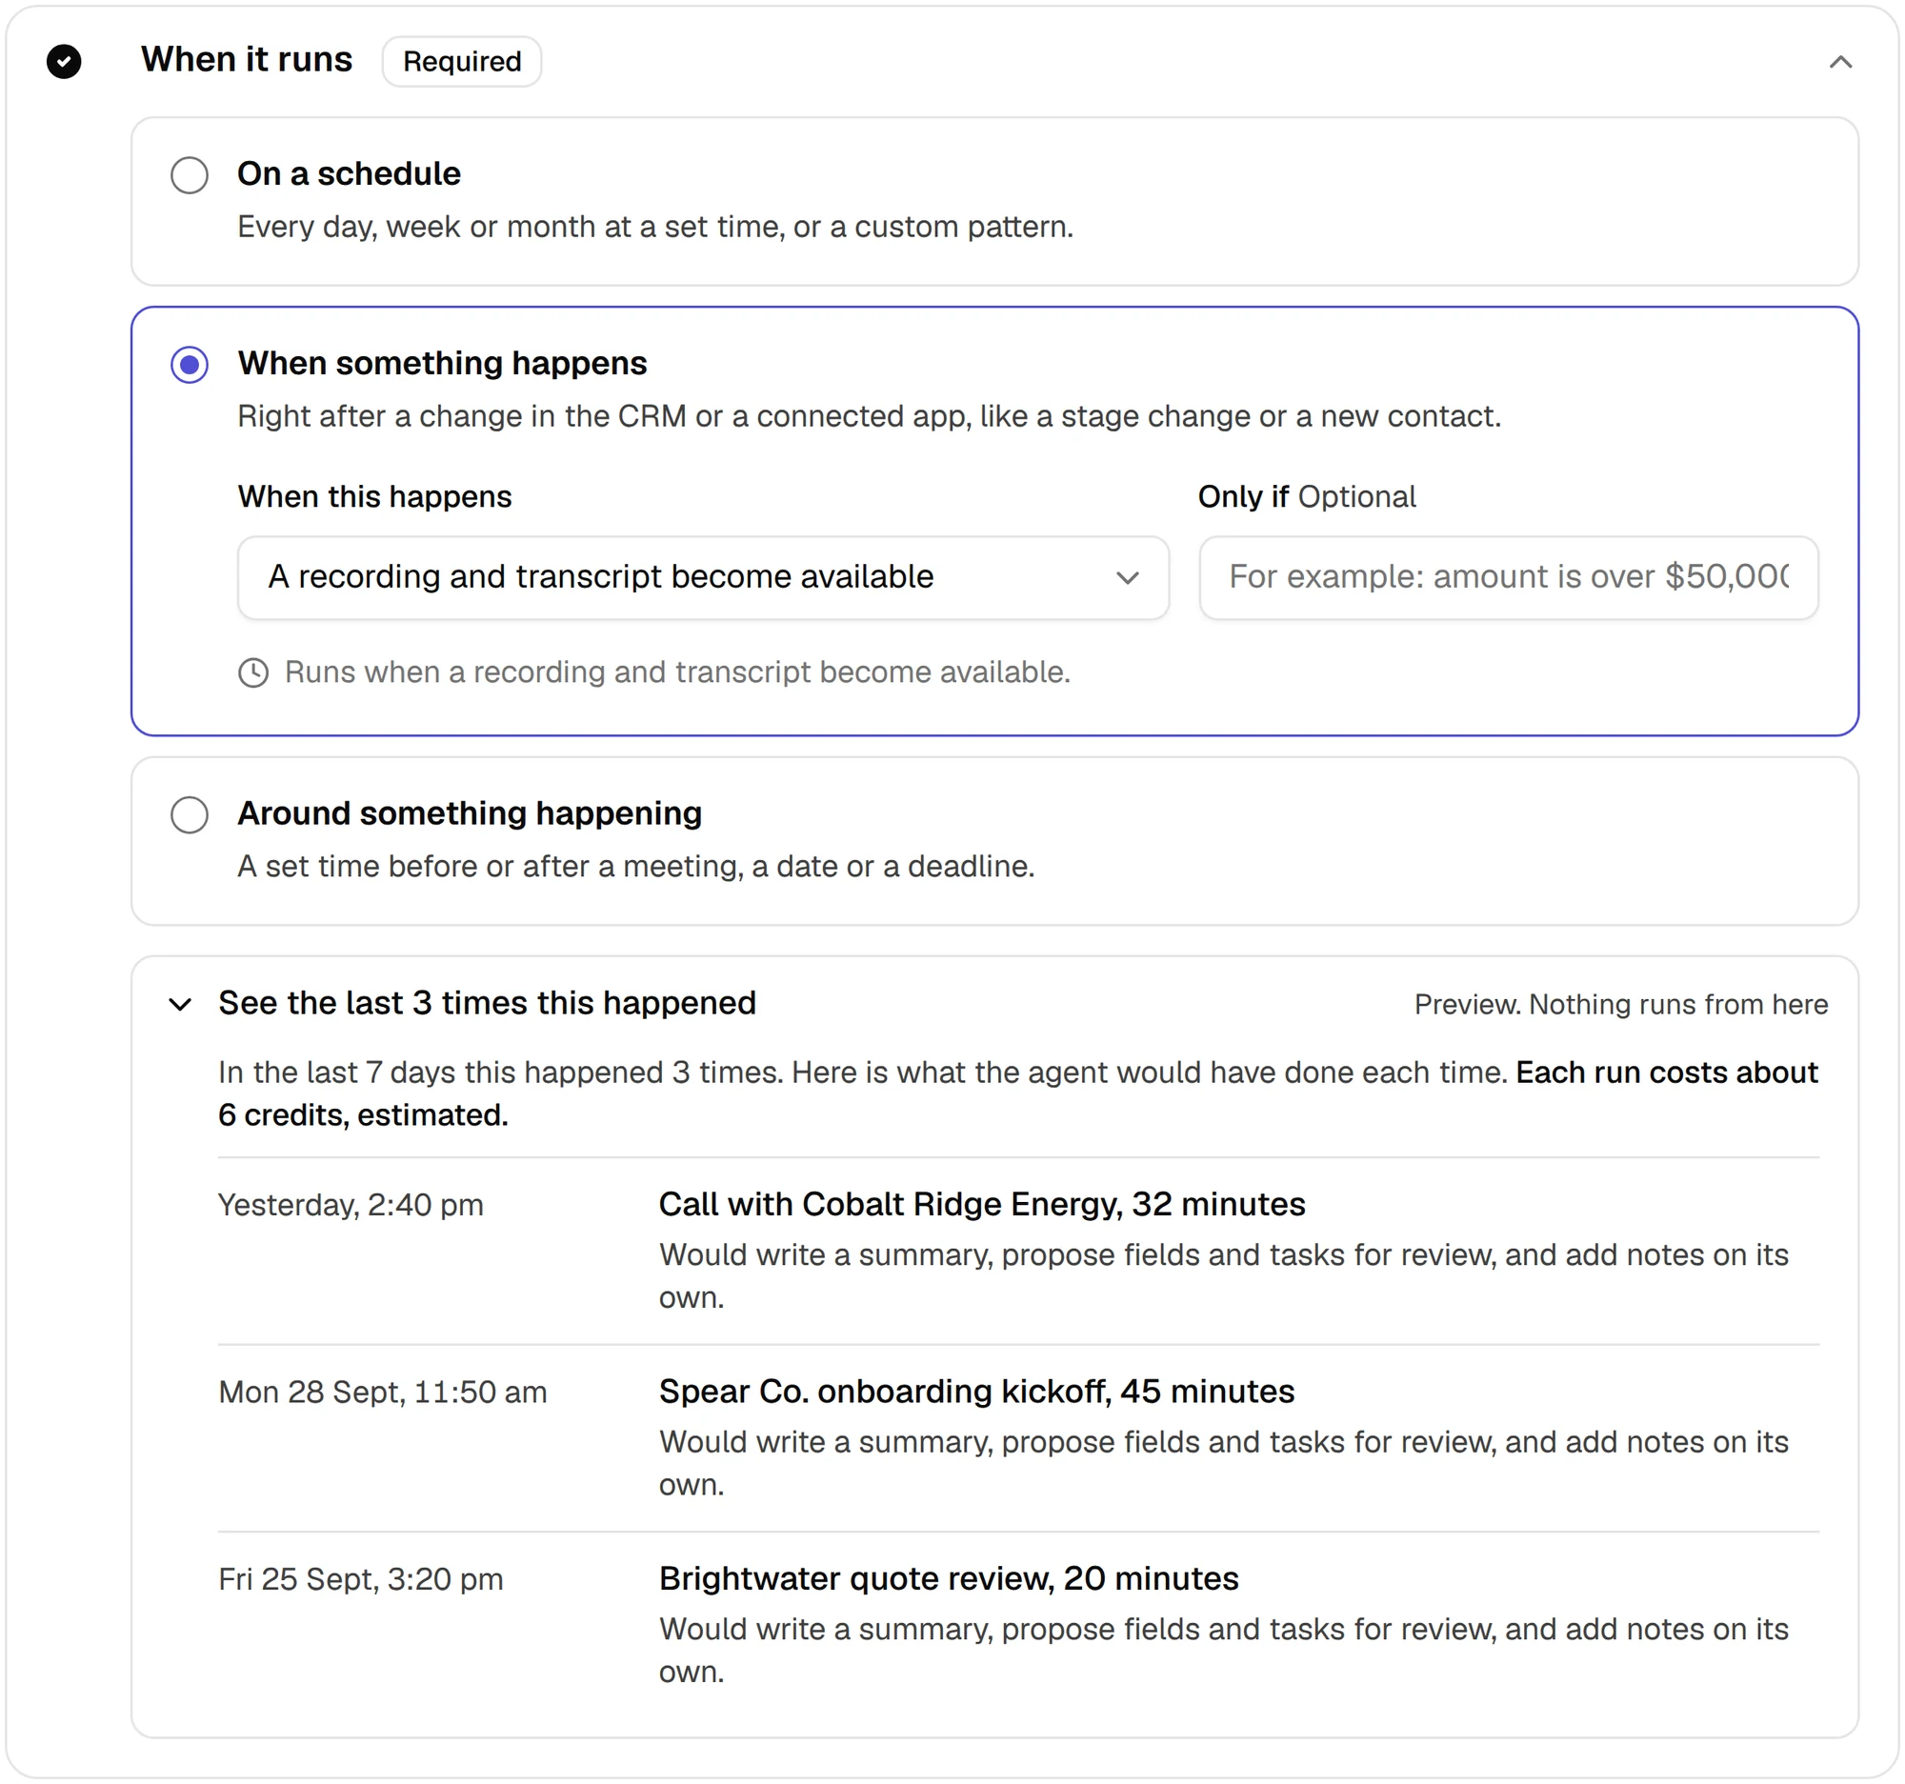Click Each run costs about 6 credits text
1905x1784 pixels.
point(1017,1093)
